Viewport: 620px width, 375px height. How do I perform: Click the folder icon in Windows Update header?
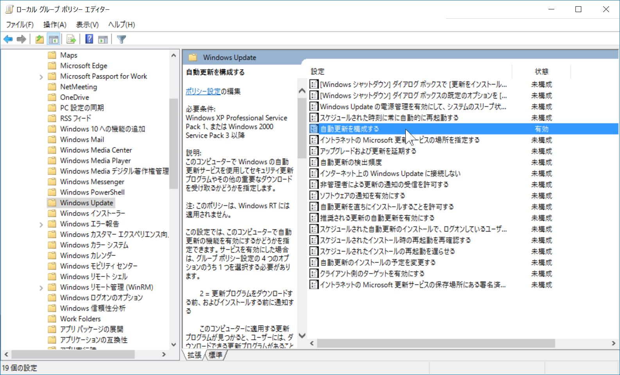pyautogui.click(x=193, y=57)
